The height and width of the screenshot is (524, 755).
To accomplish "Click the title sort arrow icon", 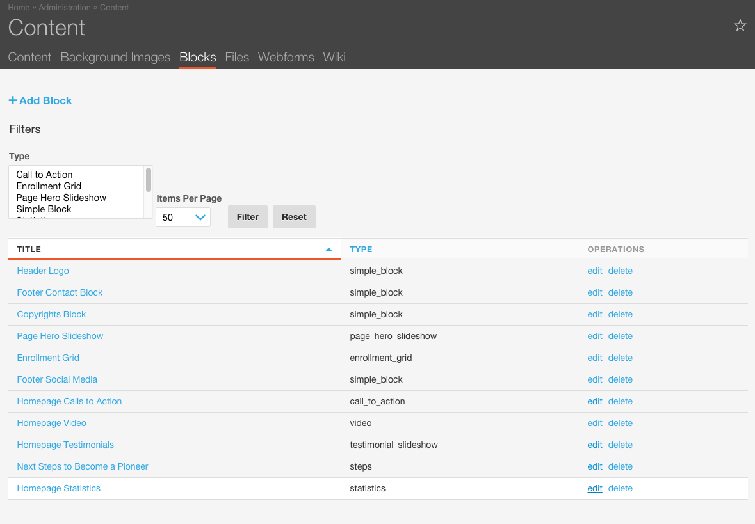I will 329,250.
